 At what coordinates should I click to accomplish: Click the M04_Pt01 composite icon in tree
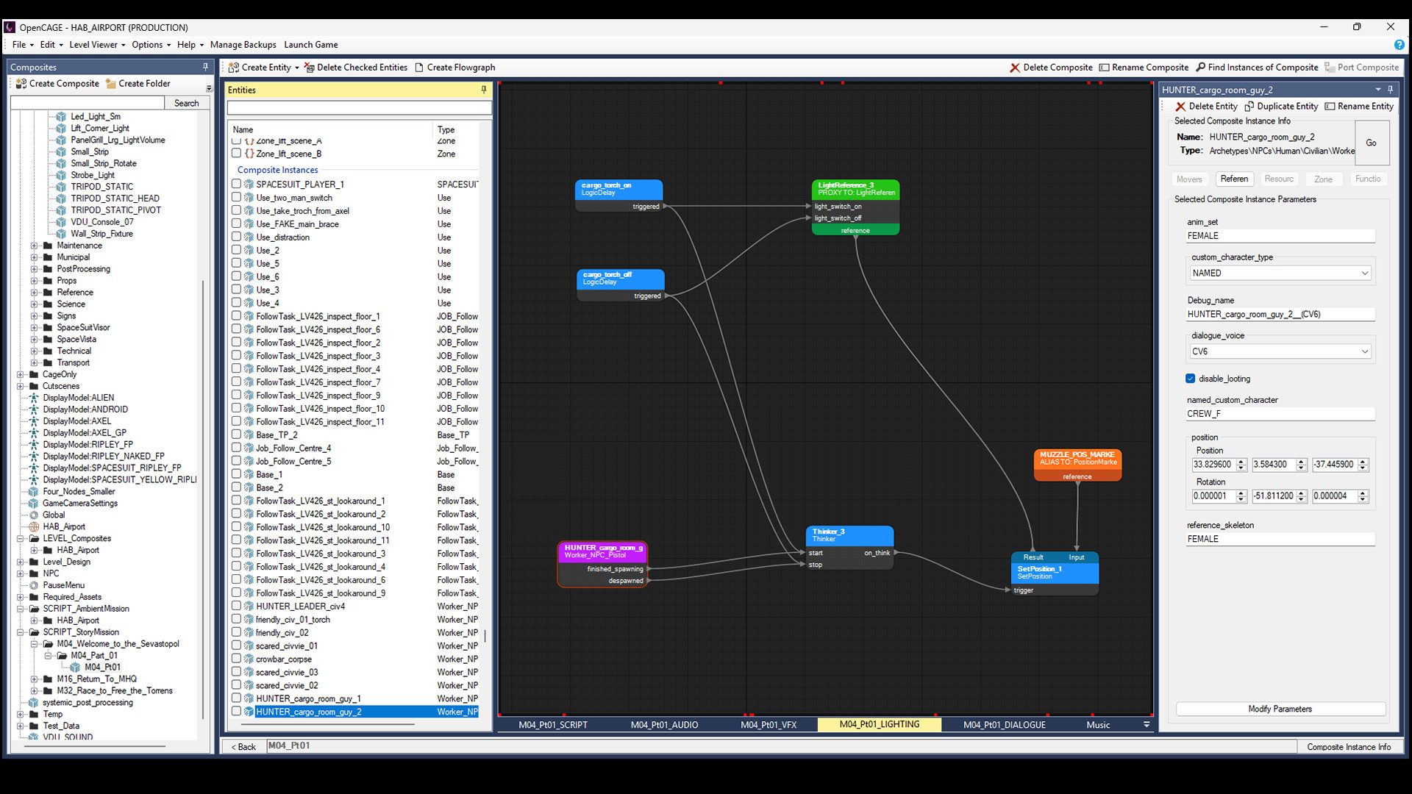(76, 668)
